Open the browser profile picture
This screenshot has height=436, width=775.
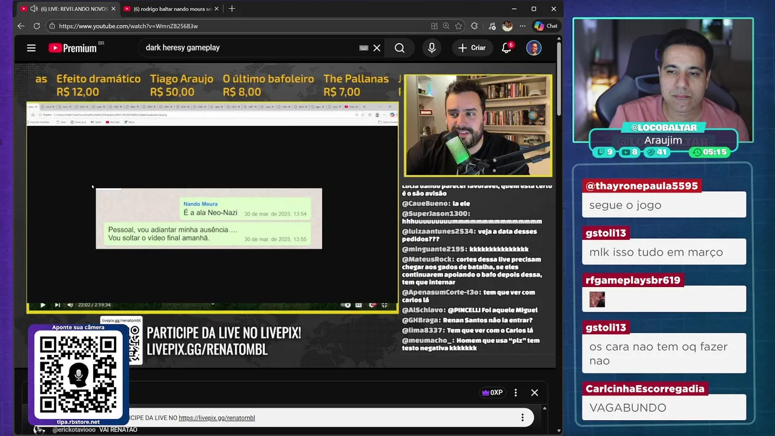click(507, 26)
